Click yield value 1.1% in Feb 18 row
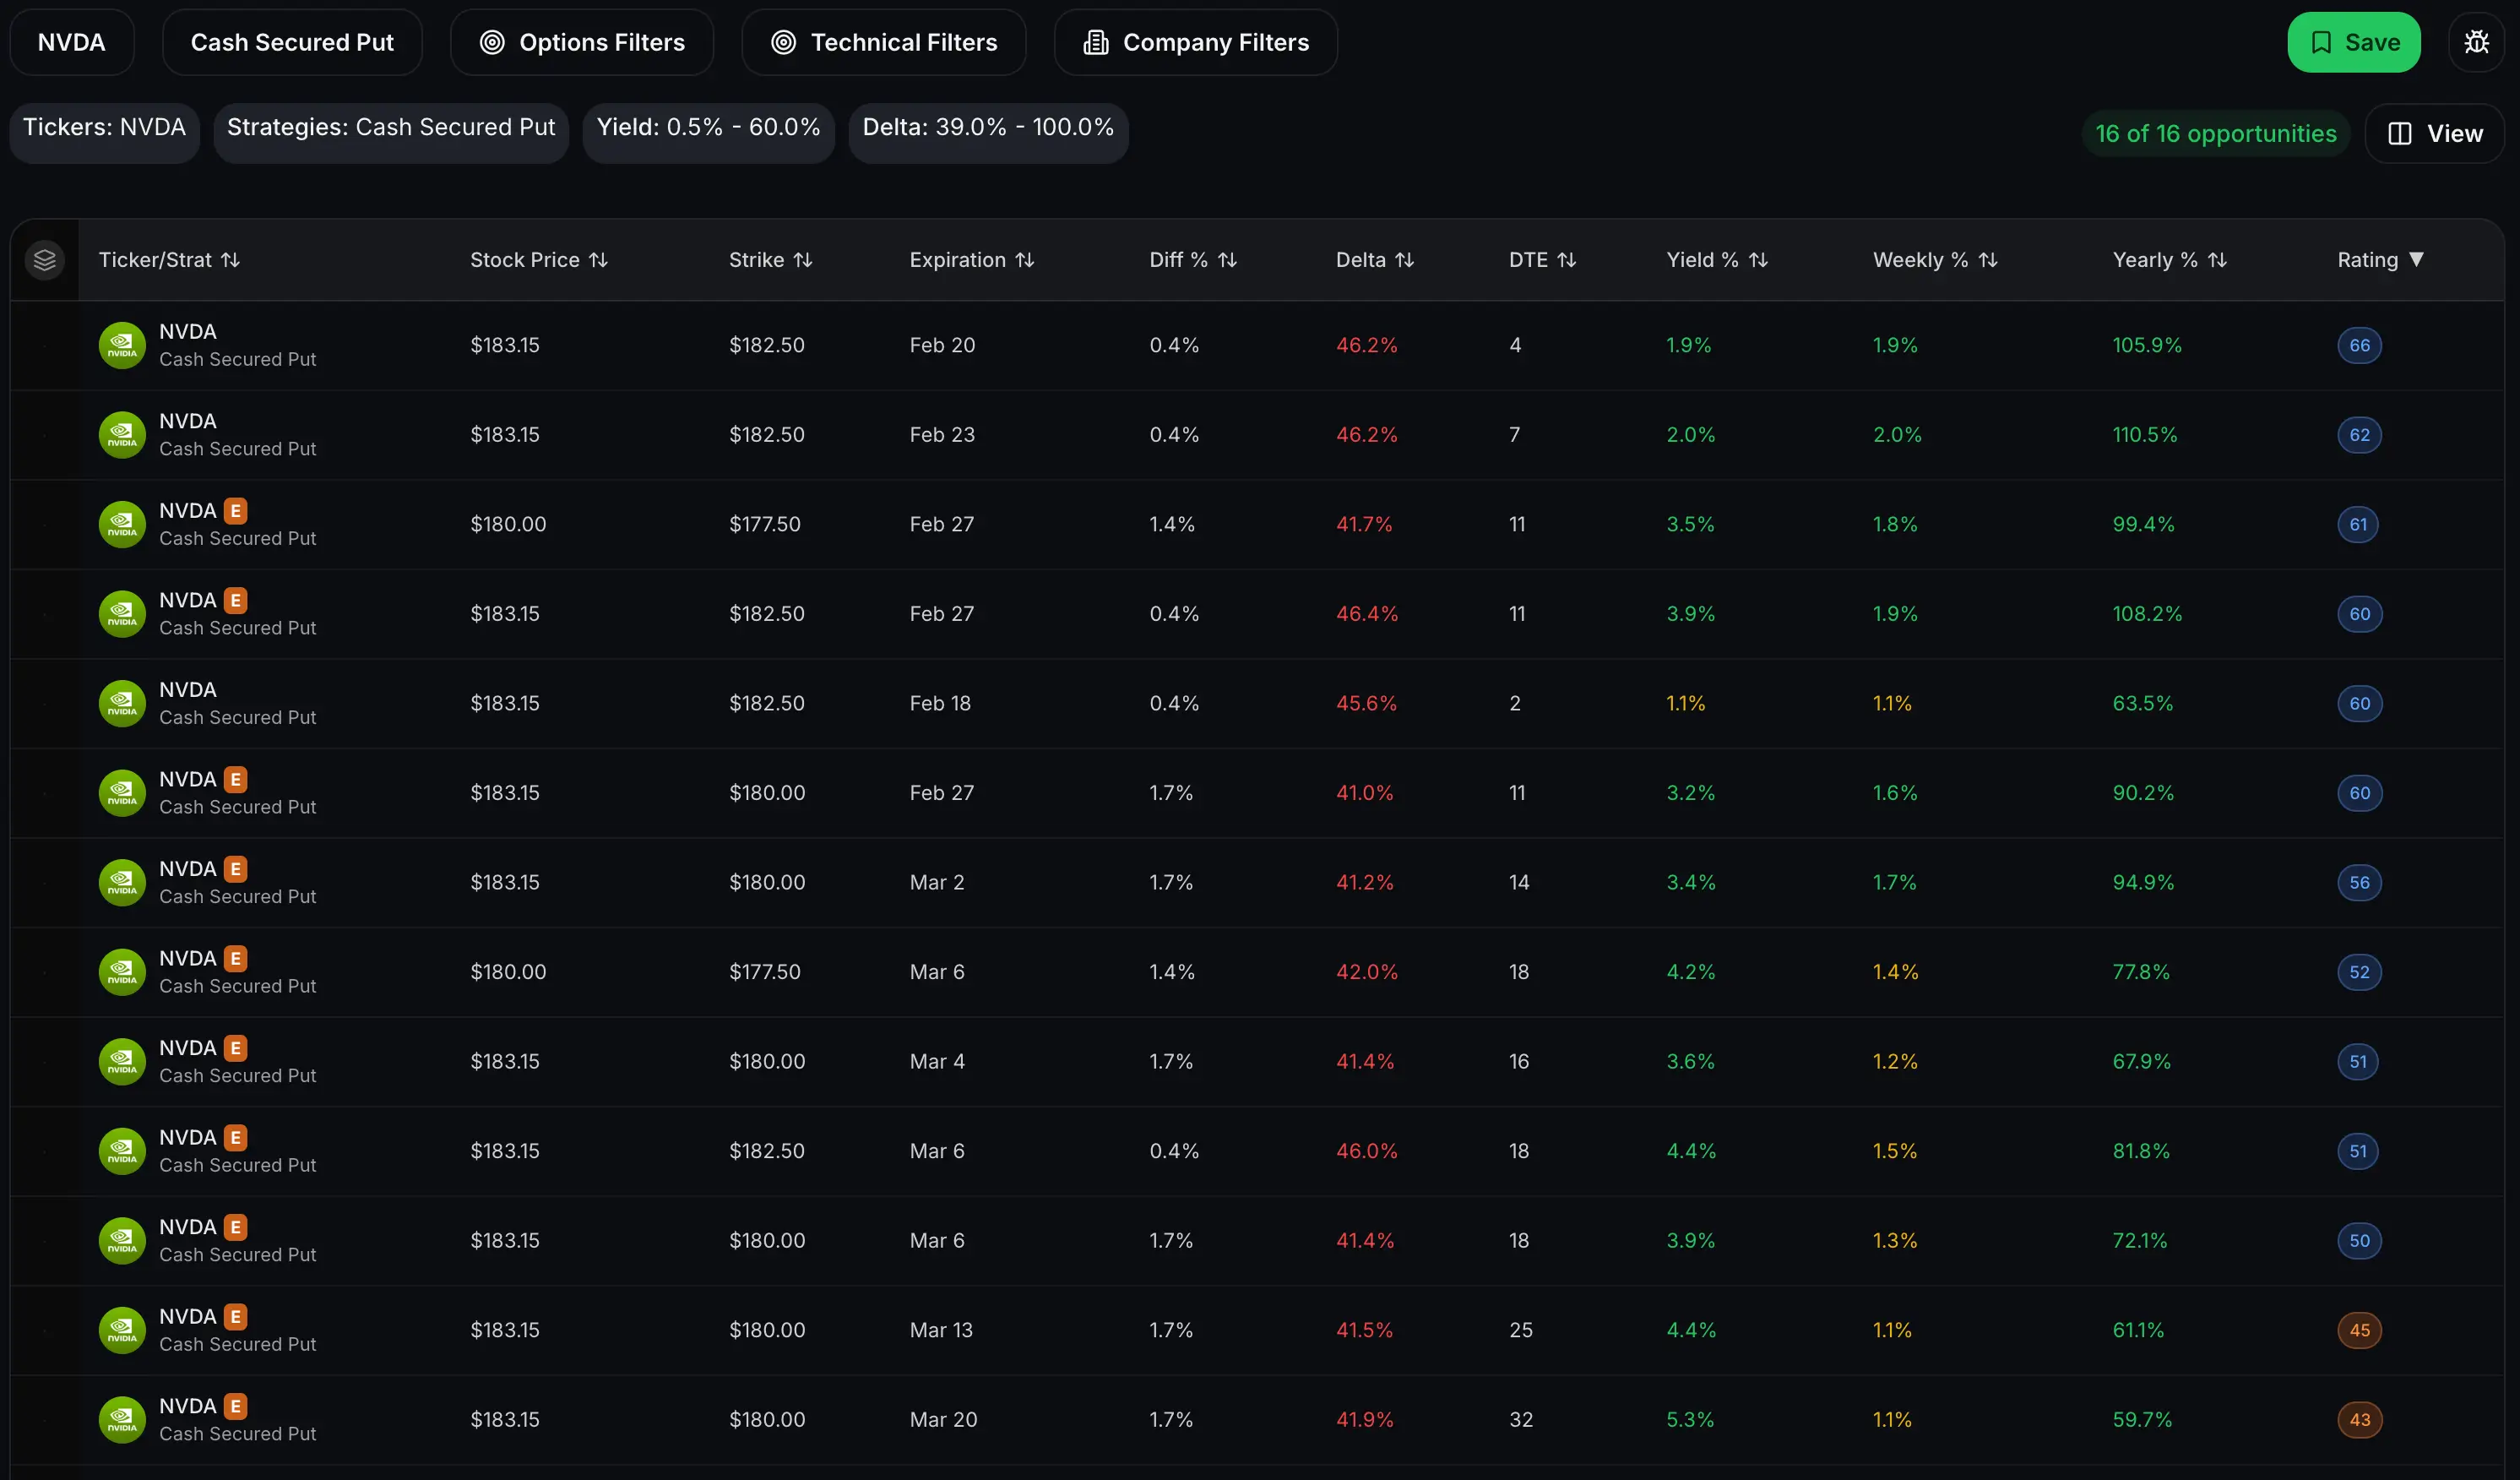The width and height of the screenshot is (2520, 1480). tap(1686, 703)
